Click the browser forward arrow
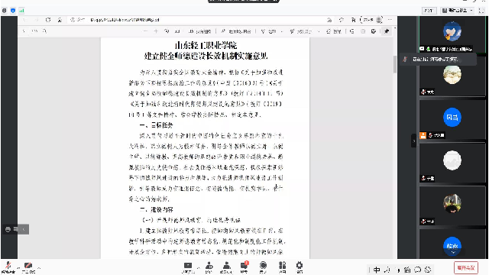 click(x=36, y=20)
